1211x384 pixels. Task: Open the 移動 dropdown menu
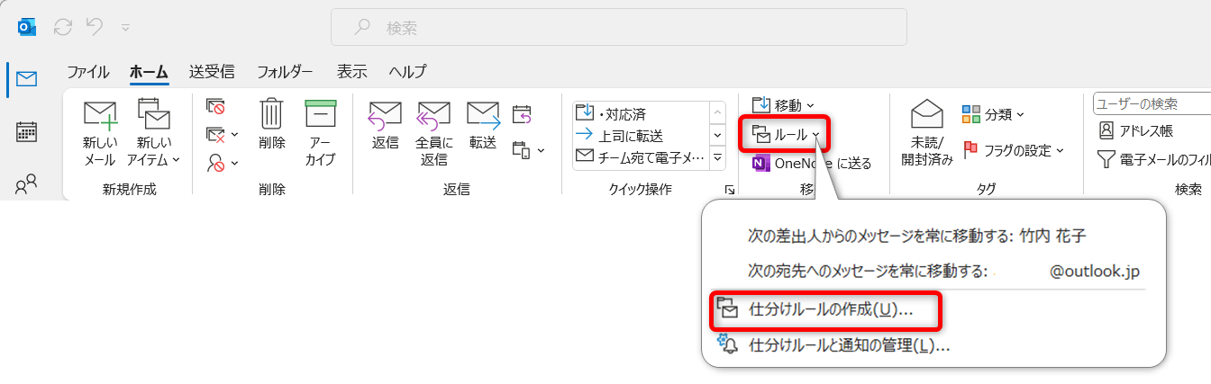click(x=783, y=105)
